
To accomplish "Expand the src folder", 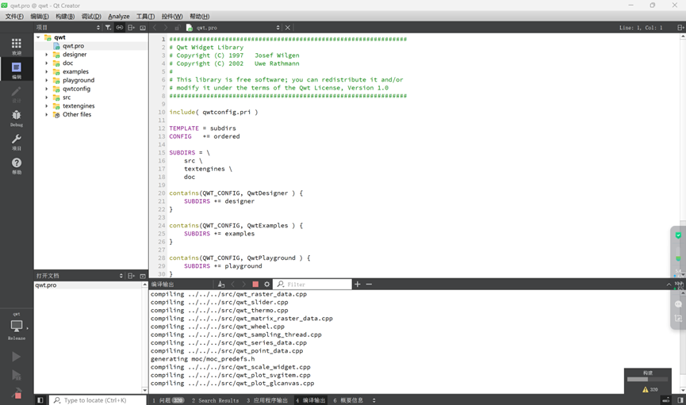I will (x=47, y=97).
